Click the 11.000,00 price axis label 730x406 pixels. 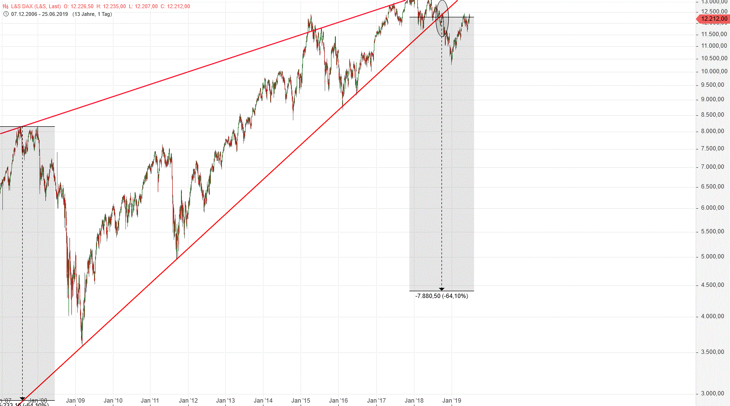[714, 46]
